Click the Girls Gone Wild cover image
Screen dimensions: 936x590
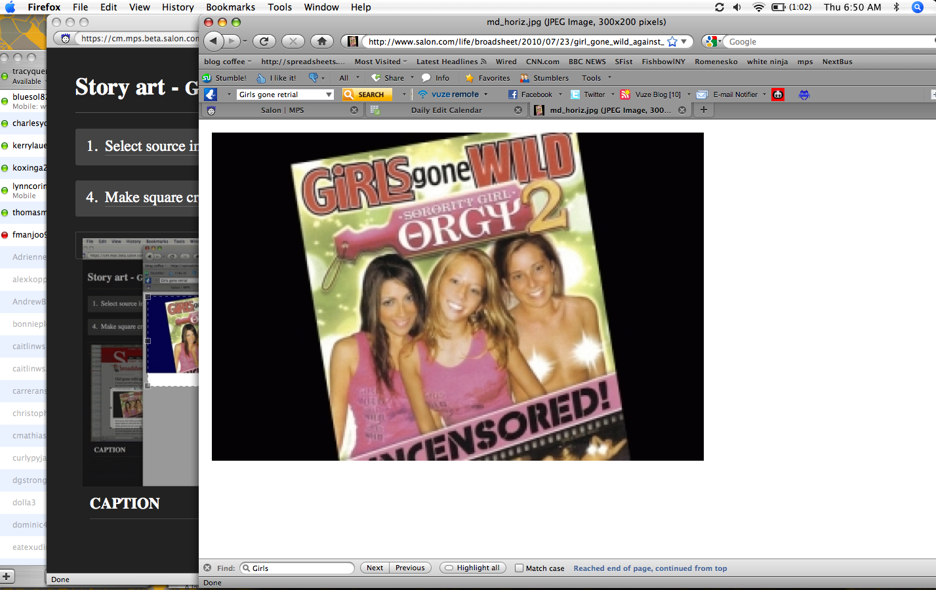(x=458, y=297)
